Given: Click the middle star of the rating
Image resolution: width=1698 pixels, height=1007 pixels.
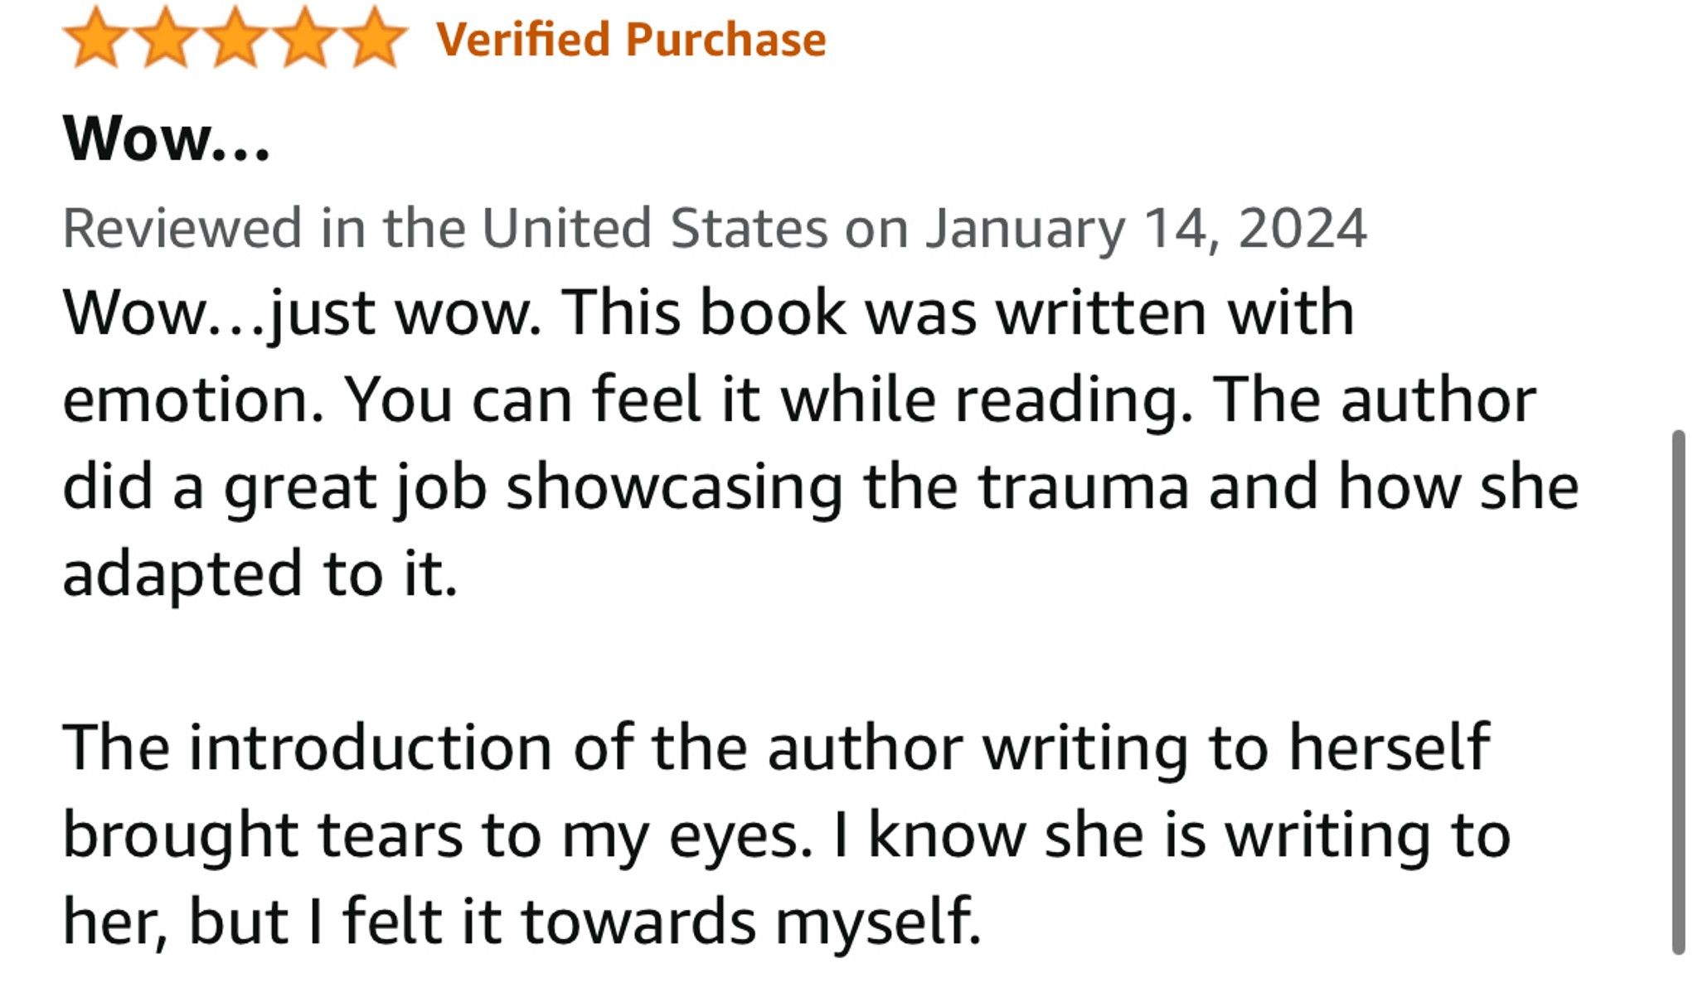Looking at the screenshot, I should pos(235,38).
